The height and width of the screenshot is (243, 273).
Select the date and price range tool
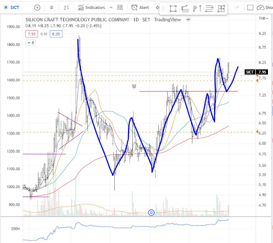coord(221,9)
